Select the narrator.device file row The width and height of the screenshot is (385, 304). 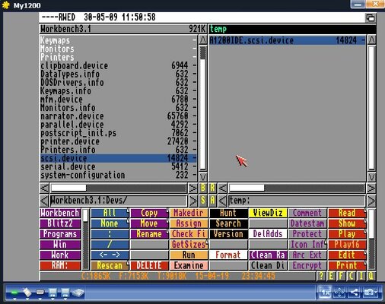coord(119,116)
